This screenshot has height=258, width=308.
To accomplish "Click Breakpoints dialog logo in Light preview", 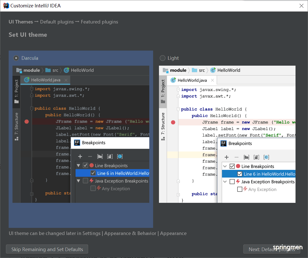I will coord(223,143).
